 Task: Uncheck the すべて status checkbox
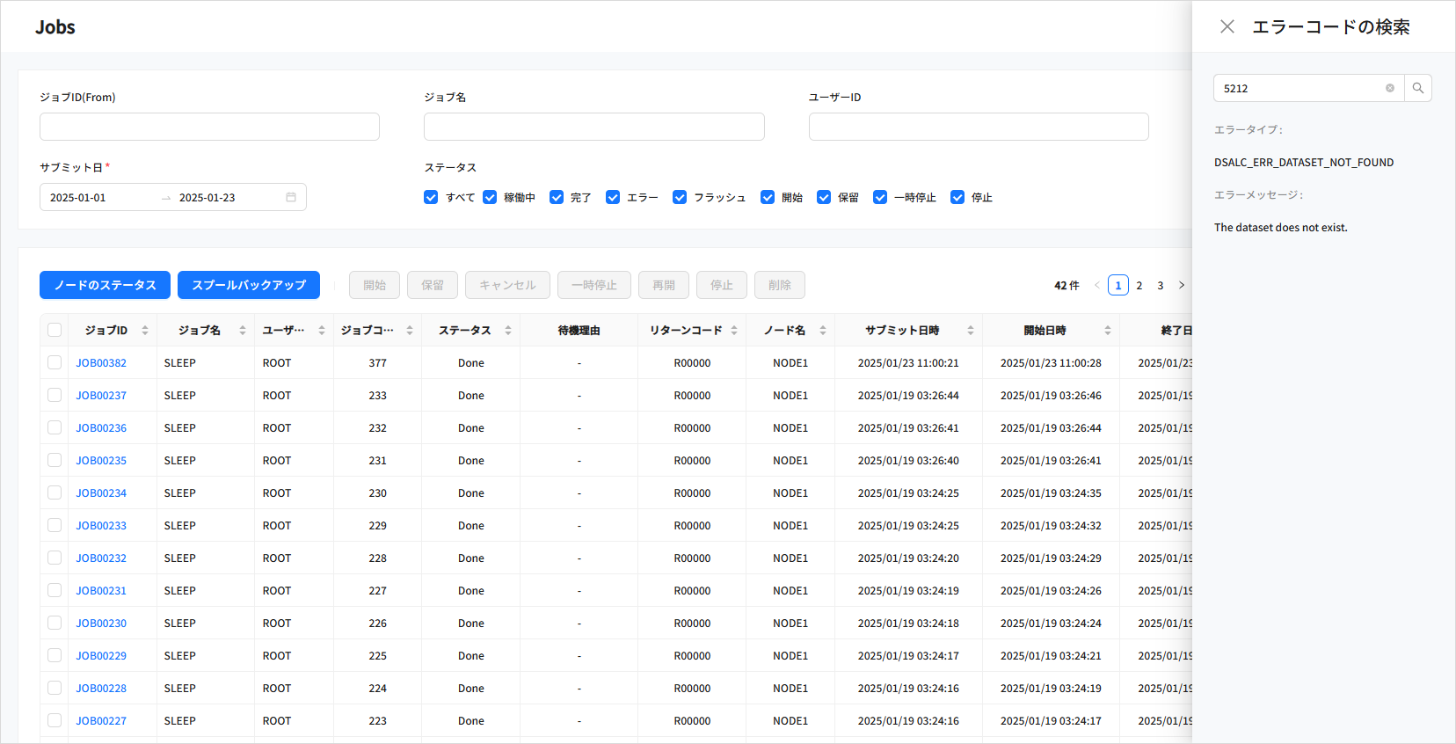431,197
